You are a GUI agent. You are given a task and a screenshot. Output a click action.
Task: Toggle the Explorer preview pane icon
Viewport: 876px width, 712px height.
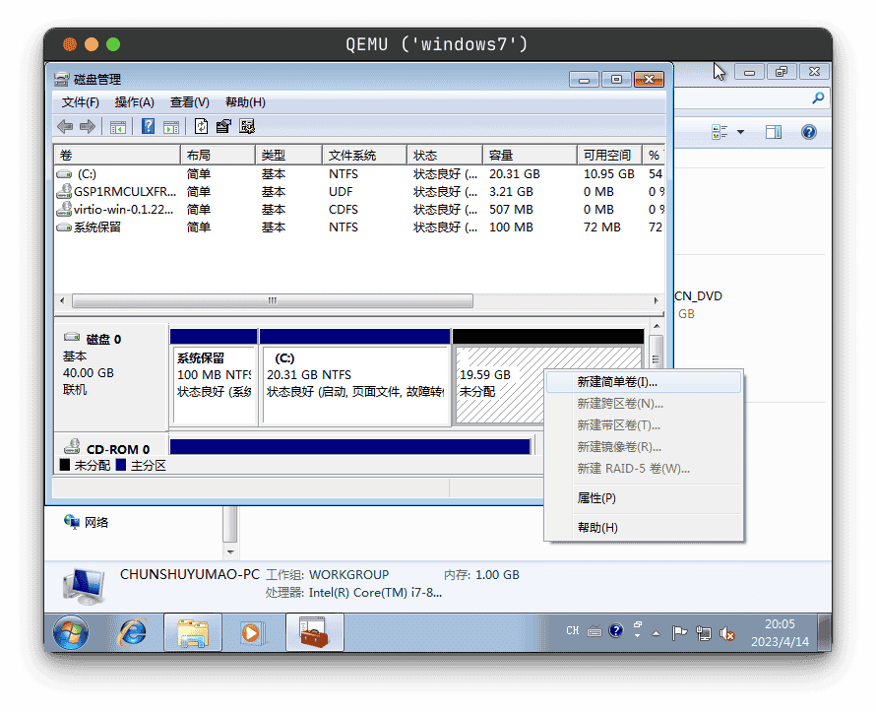point(774,132)
